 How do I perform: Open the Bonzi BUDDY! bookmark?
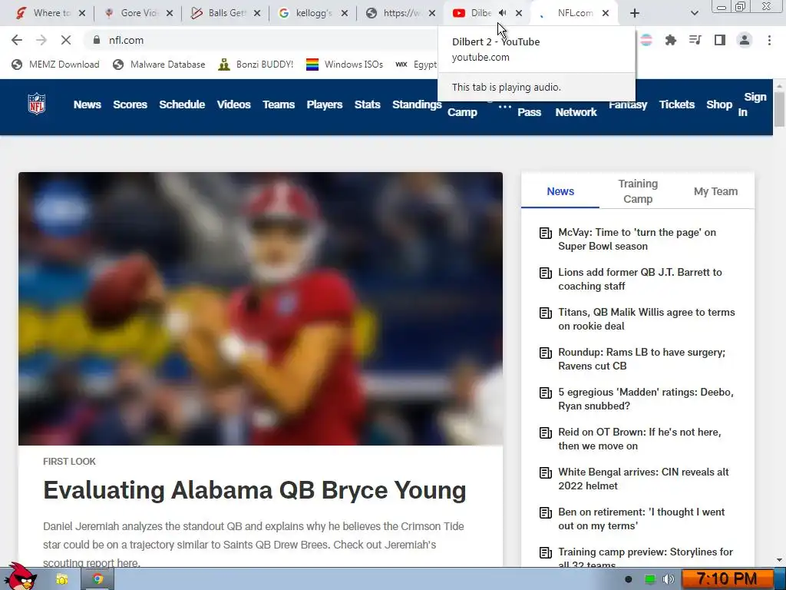256,65
